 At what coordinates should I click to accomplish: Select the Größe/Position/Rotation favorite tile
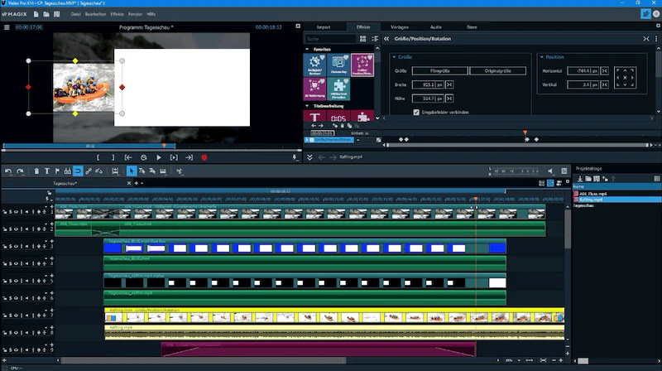click(362, 65)
